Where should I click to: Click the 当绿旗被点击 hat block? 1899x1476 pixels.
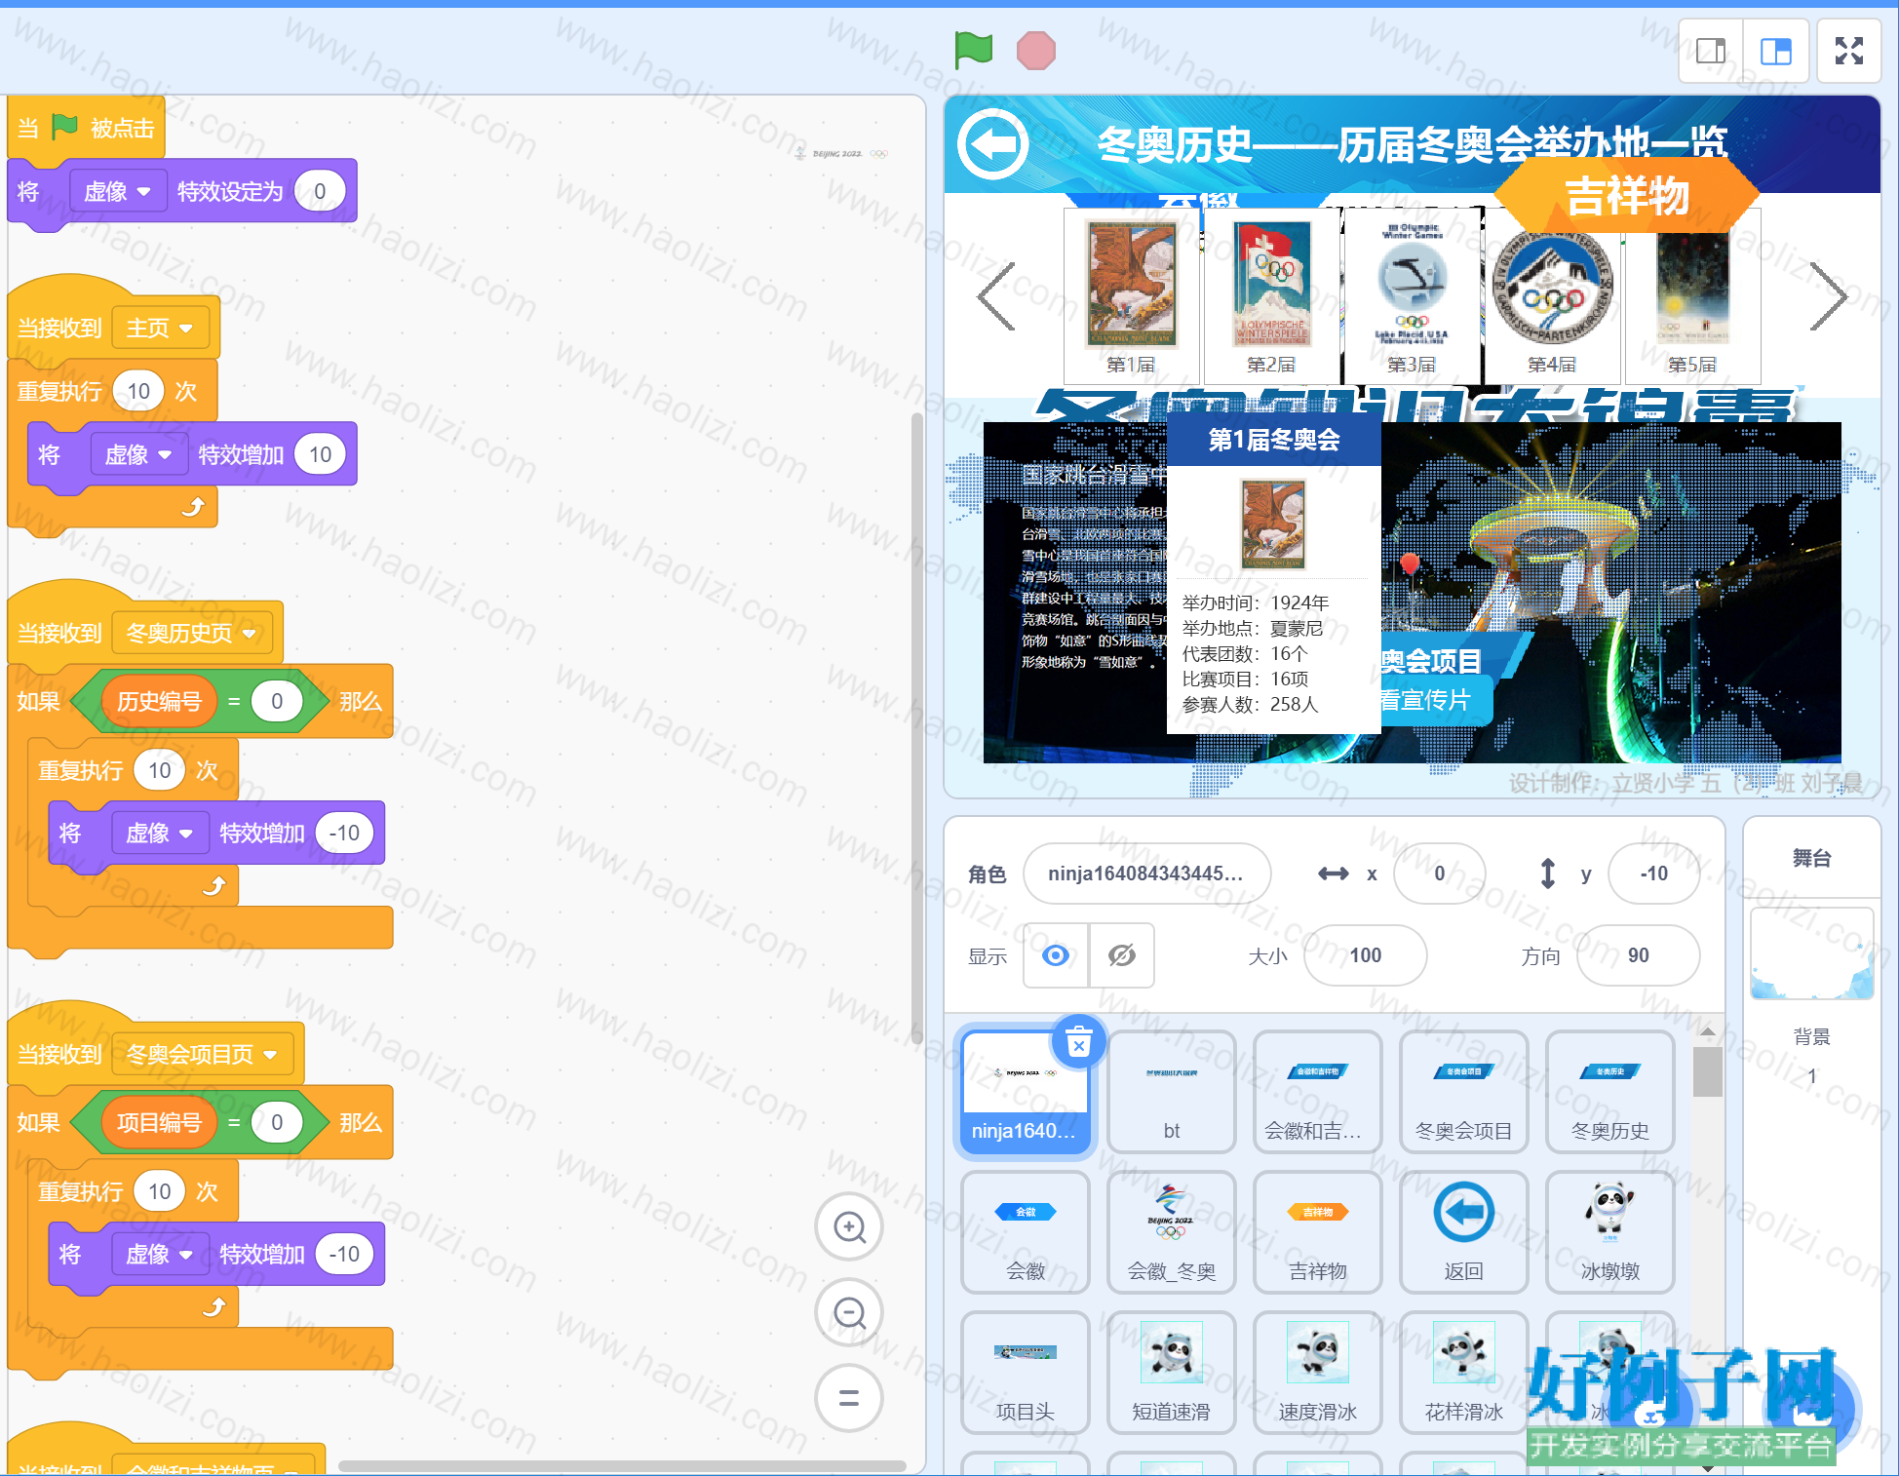click(86, 128)
